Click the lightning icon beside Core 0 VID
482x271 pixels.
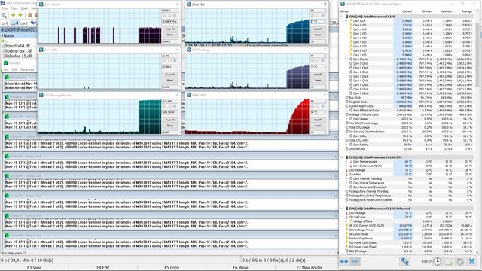pos(351,25)
